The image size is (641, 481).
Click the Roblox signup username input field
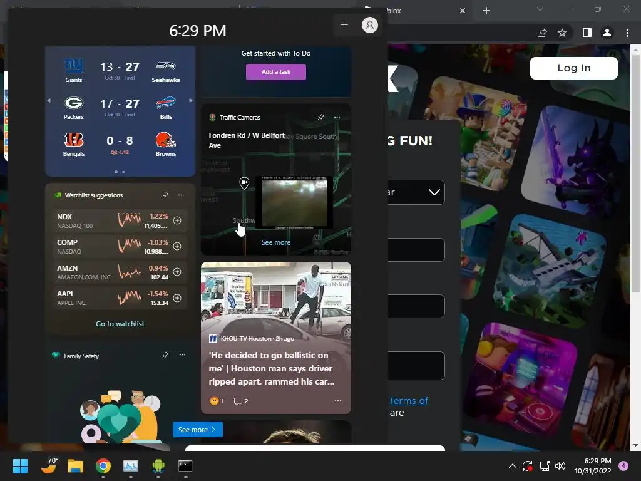coord(416,249)
